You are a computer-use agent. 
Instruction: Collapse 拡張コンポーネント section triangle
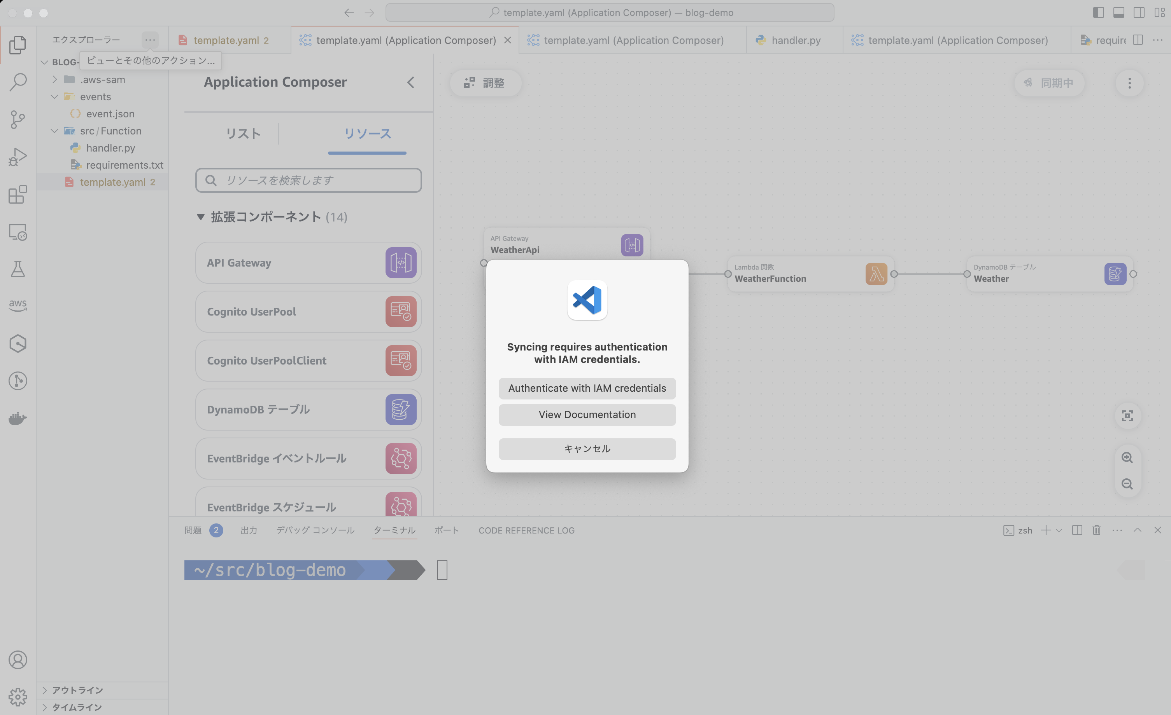(x=200, y=217)
